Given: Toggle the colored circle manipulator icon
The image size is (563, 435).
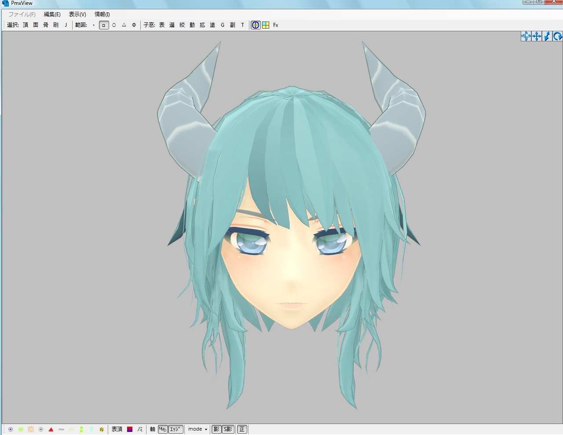Looking at the screenshot, I should [x=256, y=25].
